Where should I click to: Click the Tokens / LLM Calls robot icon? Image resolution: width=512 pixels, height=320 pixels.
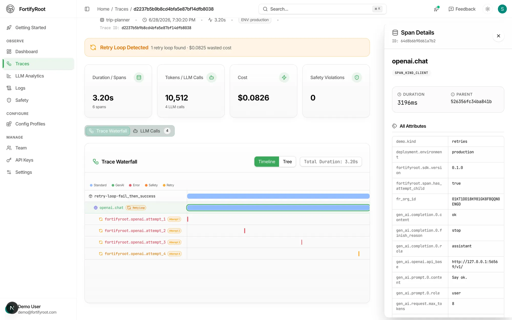click(x=211, y=78)
